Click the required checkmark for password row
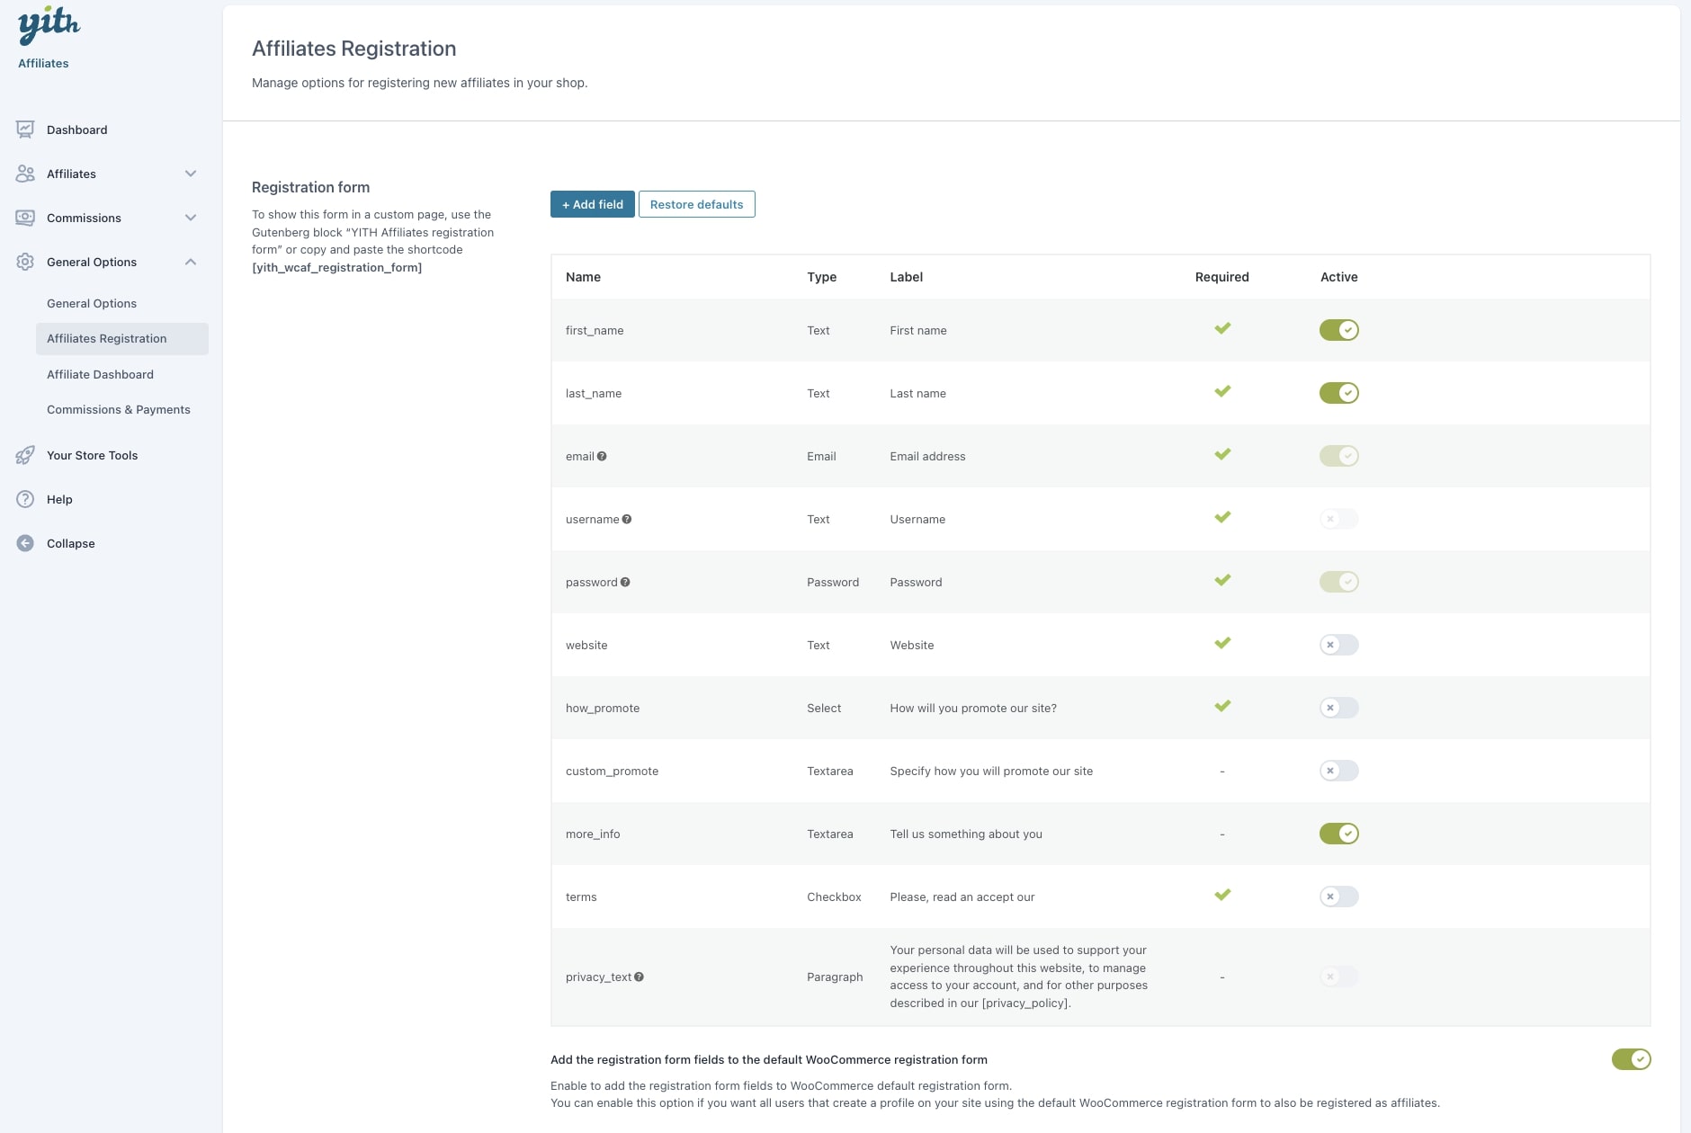This screenshot has width=1691, height=1133. (1222, 580)
